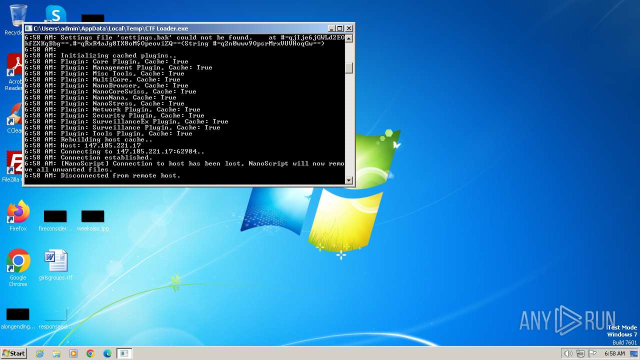Click the 'Disconnected from remote host.' line
The image size is (640, 360).
point(102,175)
